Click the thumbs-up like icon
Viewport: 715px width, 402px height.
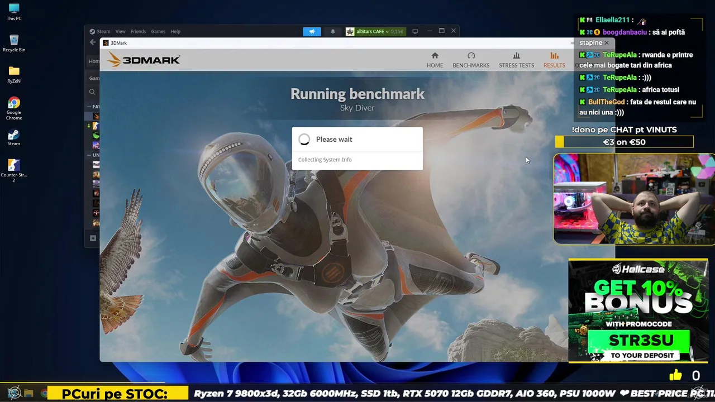(x=675, y=375)
